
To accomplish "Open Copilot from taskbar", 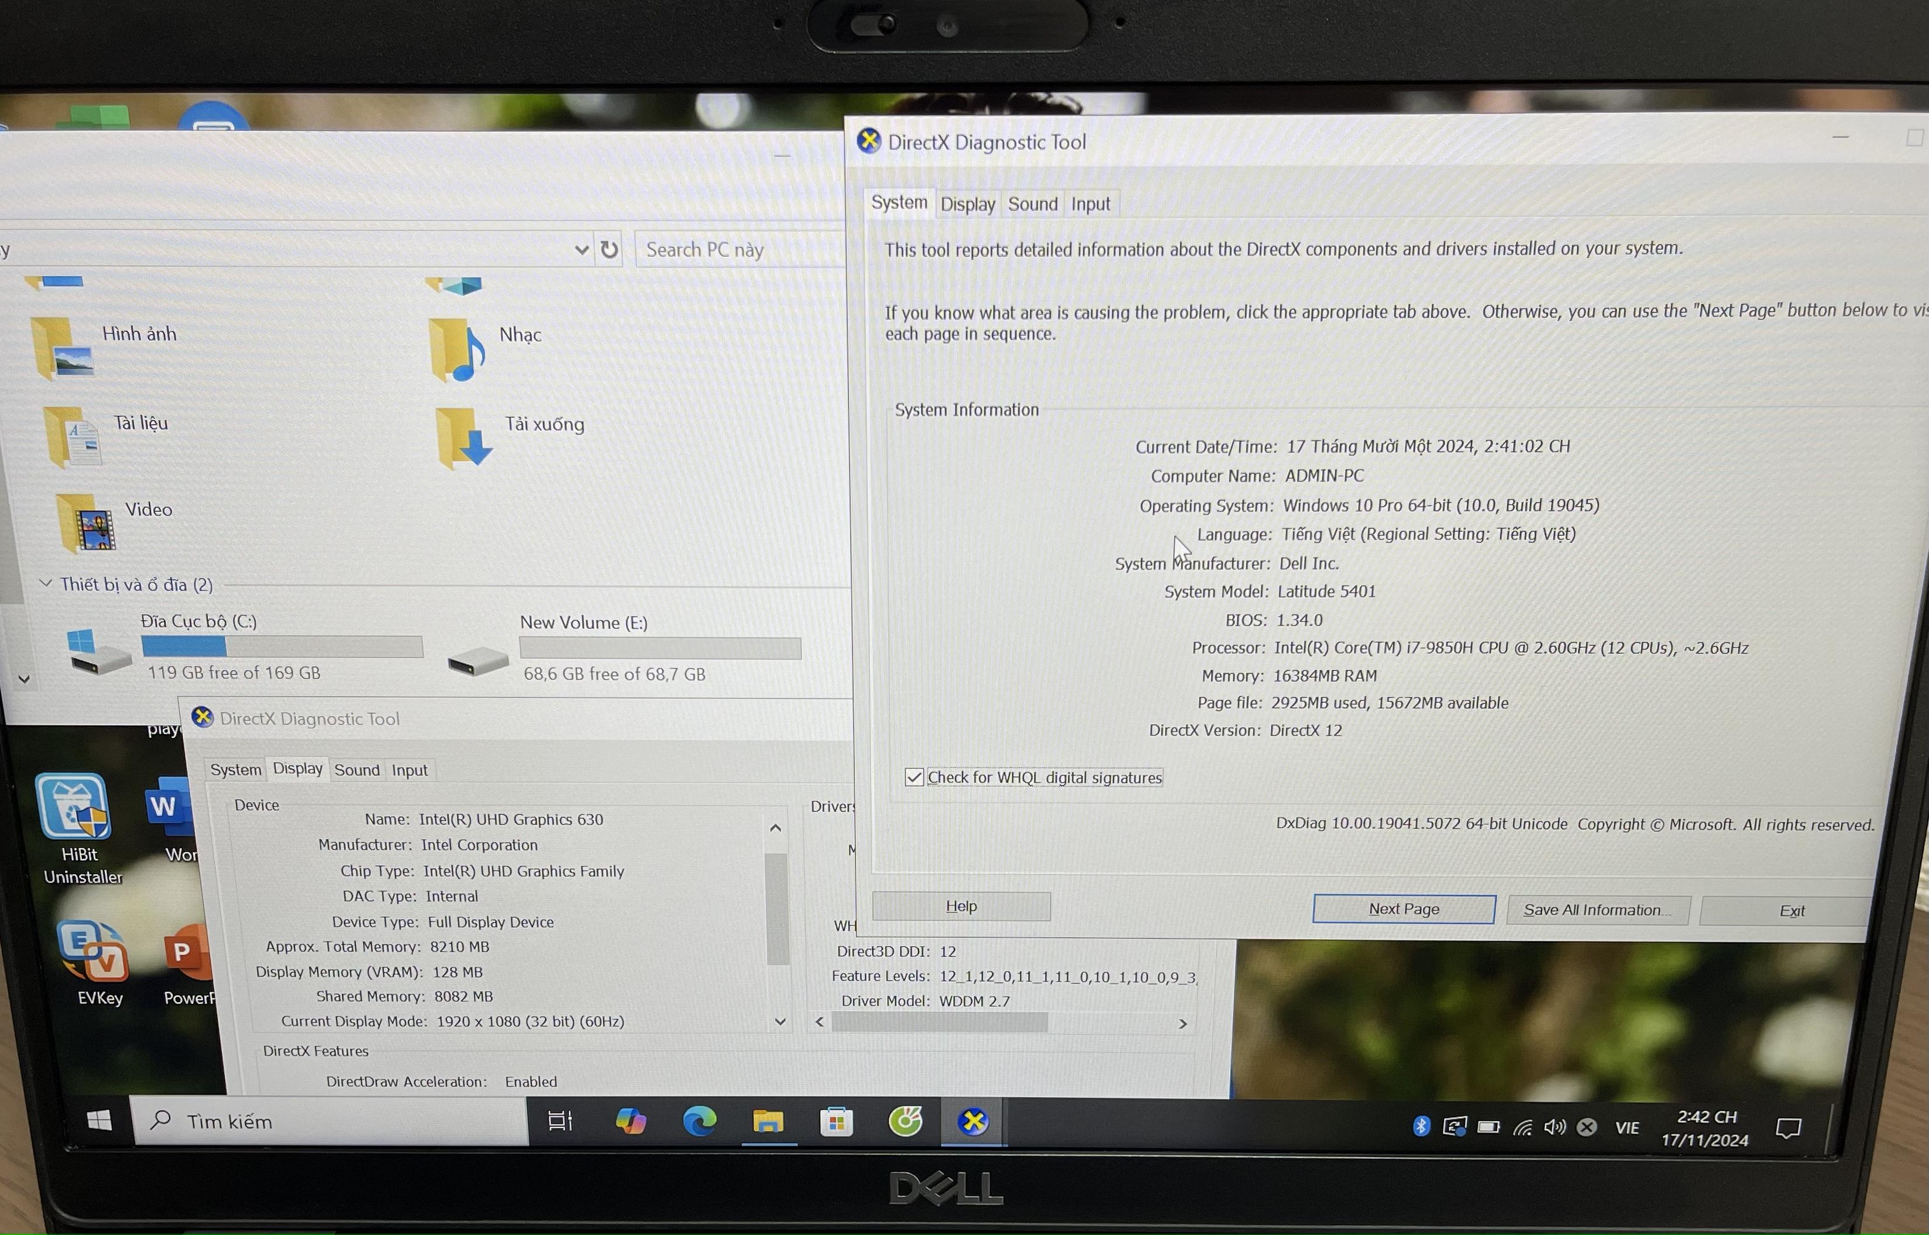I will click(x=631, y=1121).
